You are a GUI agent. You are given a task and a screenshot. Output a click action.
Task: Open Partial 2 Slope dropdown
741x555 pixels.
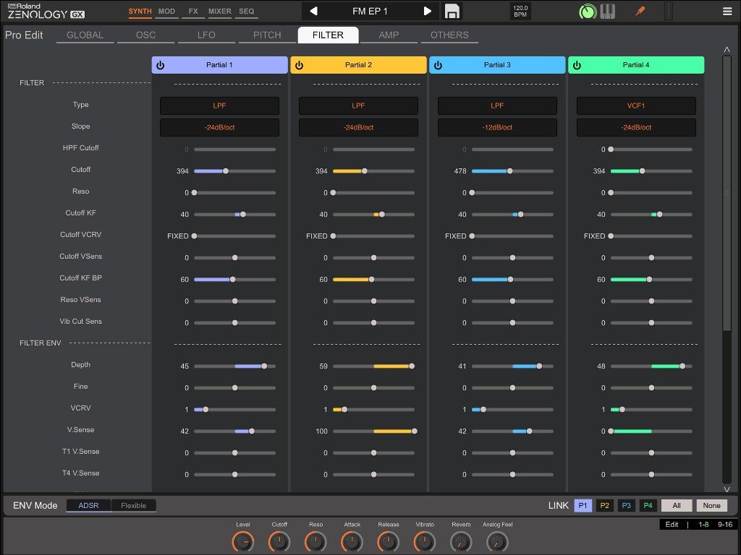coord(358,127)
